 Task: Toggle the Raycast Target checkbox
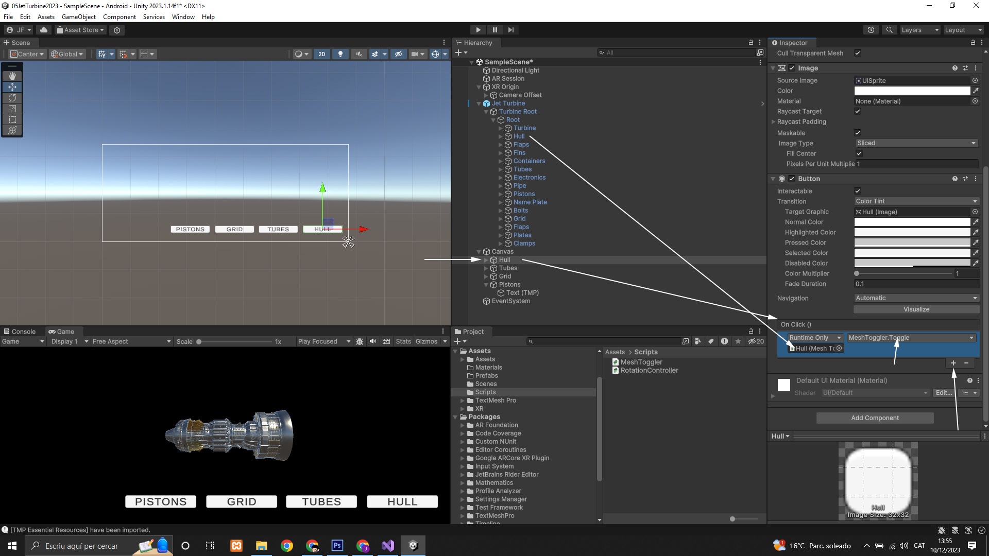coord(858,111)
